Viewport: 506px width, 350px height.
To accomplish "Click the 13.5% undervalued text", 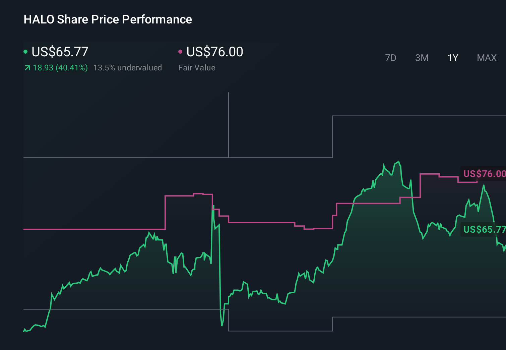I will [x=128, y=67].
